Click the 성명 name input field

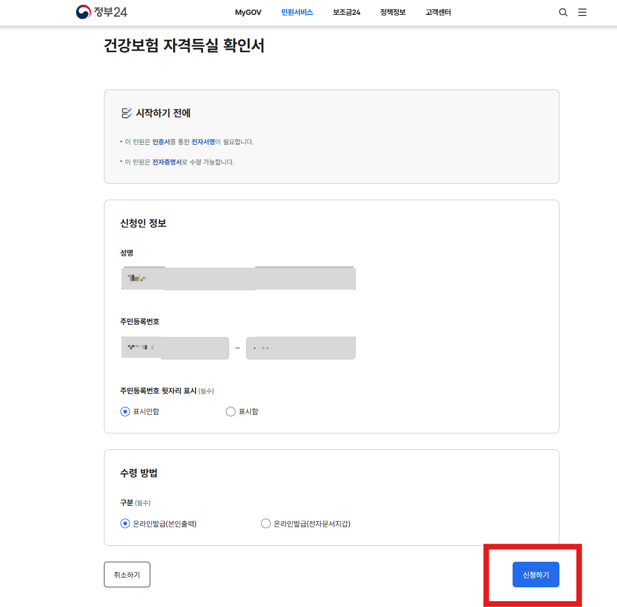[238, 278]
